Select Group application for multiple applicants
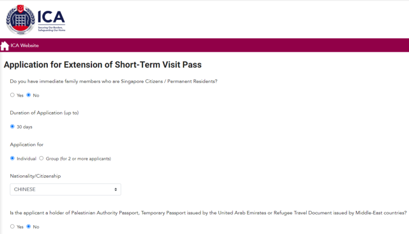Viewport: 409px width, 234px height. [41, 158]
